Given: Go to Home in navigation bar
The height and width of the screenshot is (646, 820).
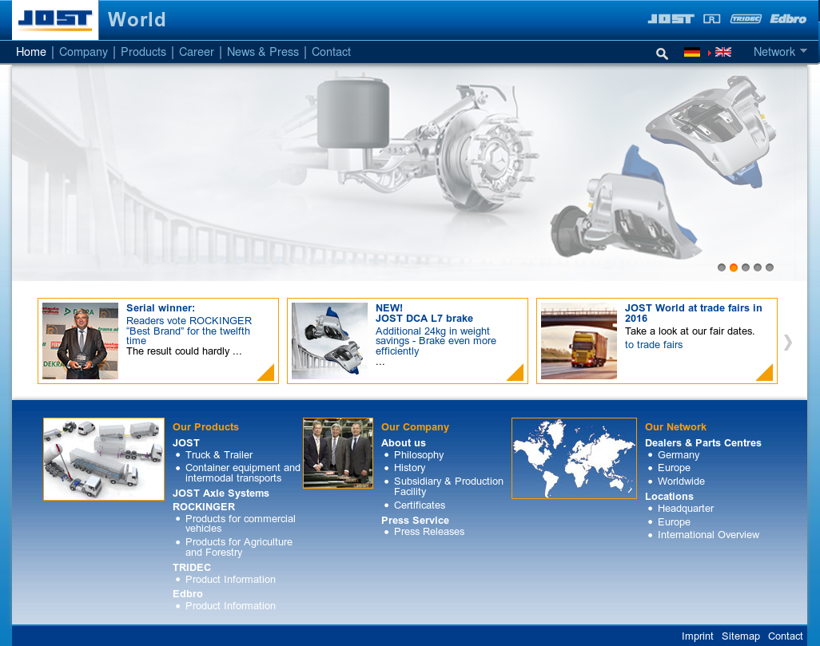Looking at the screenshot, I should click(31, 52).
